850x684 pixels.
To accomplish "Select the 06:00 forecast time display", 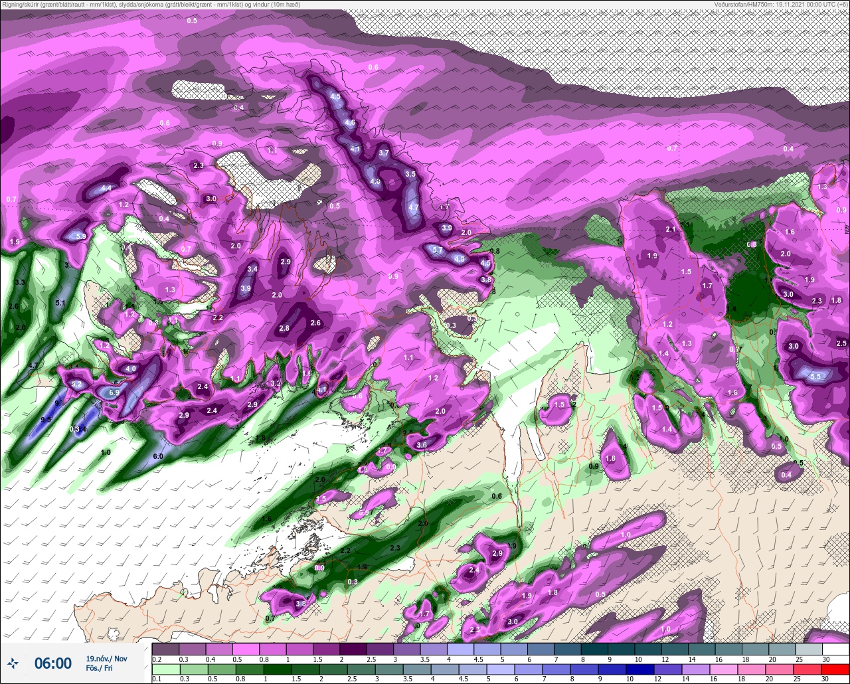I will coord(53,663).
